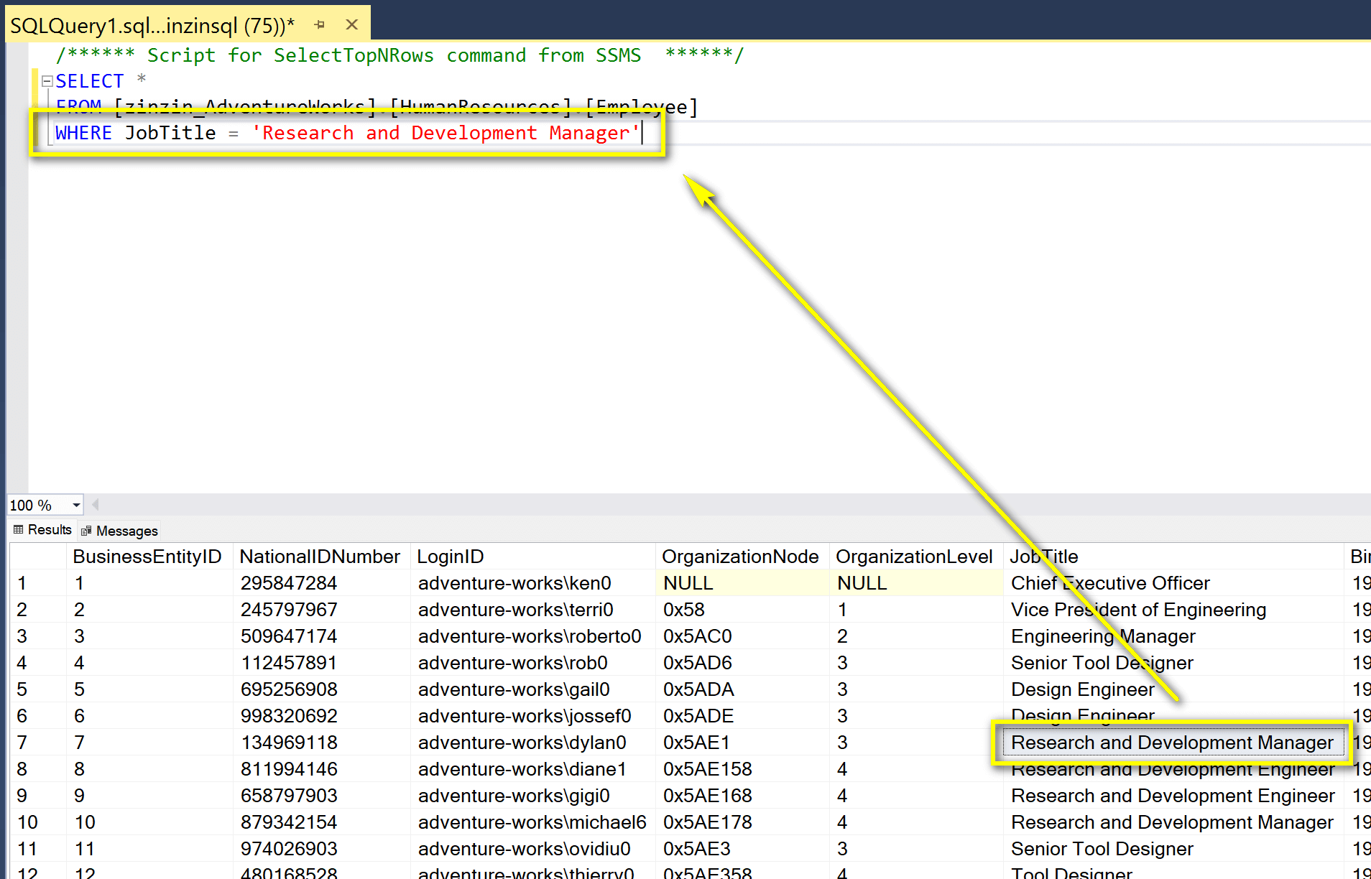This screenshot has height=879, width=1371.
Task: Click the SELECT keyword in the editor
Action: 90,81
